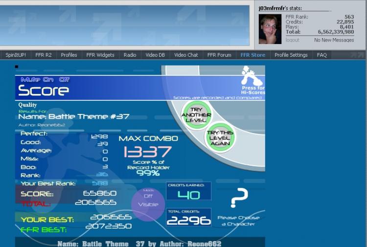This screenshot has height=247, width=367.
Task: Turn Mute Off
Action: click(x=64, y=80)
